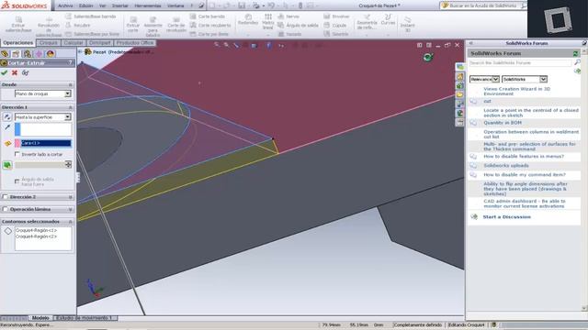Click the forum search magnifier icon
This screenshot has width=588, height=330.
(577, 62)
